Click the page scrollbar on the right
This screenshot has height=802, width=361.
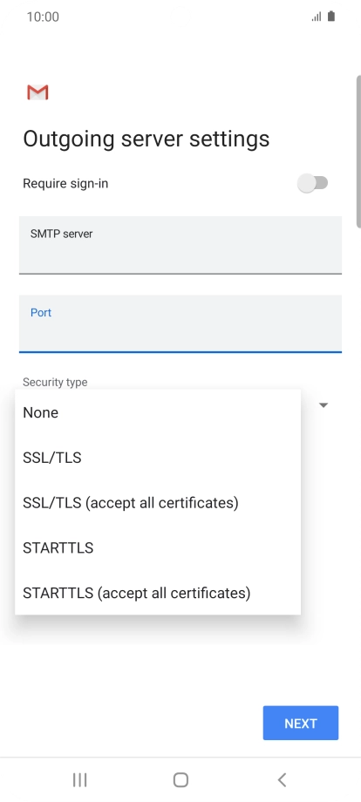point(358,152)
